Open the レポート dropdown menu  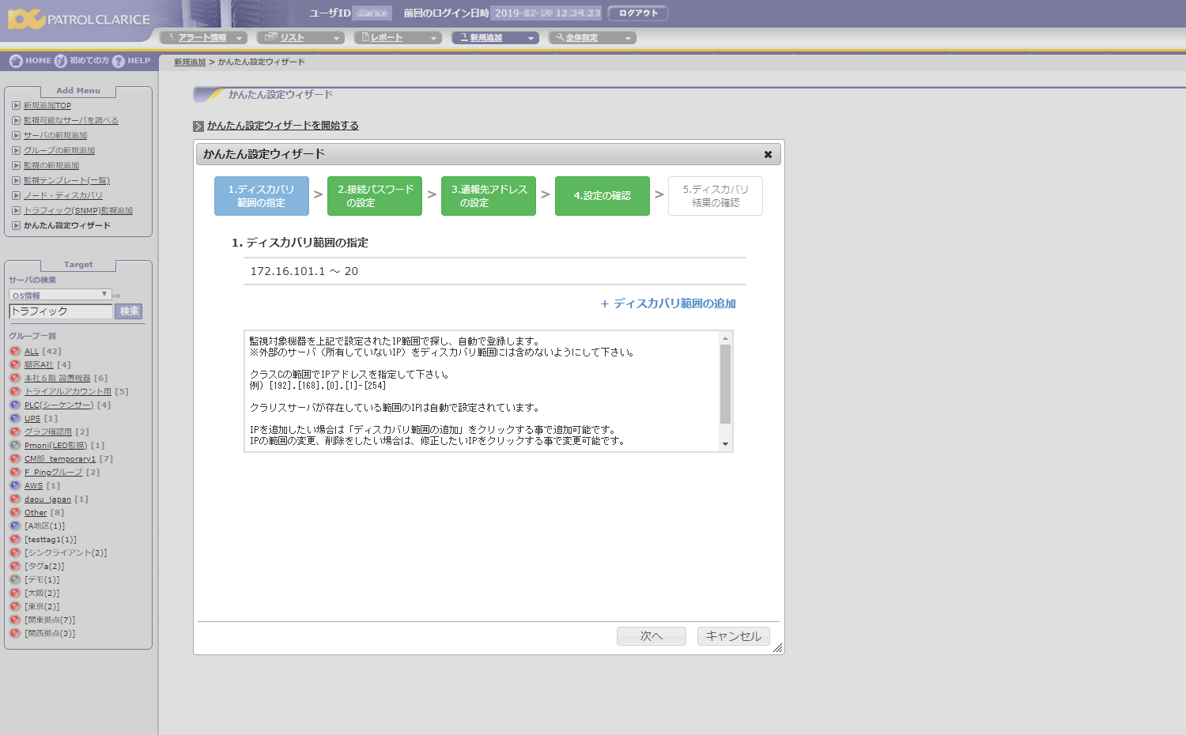398,38
